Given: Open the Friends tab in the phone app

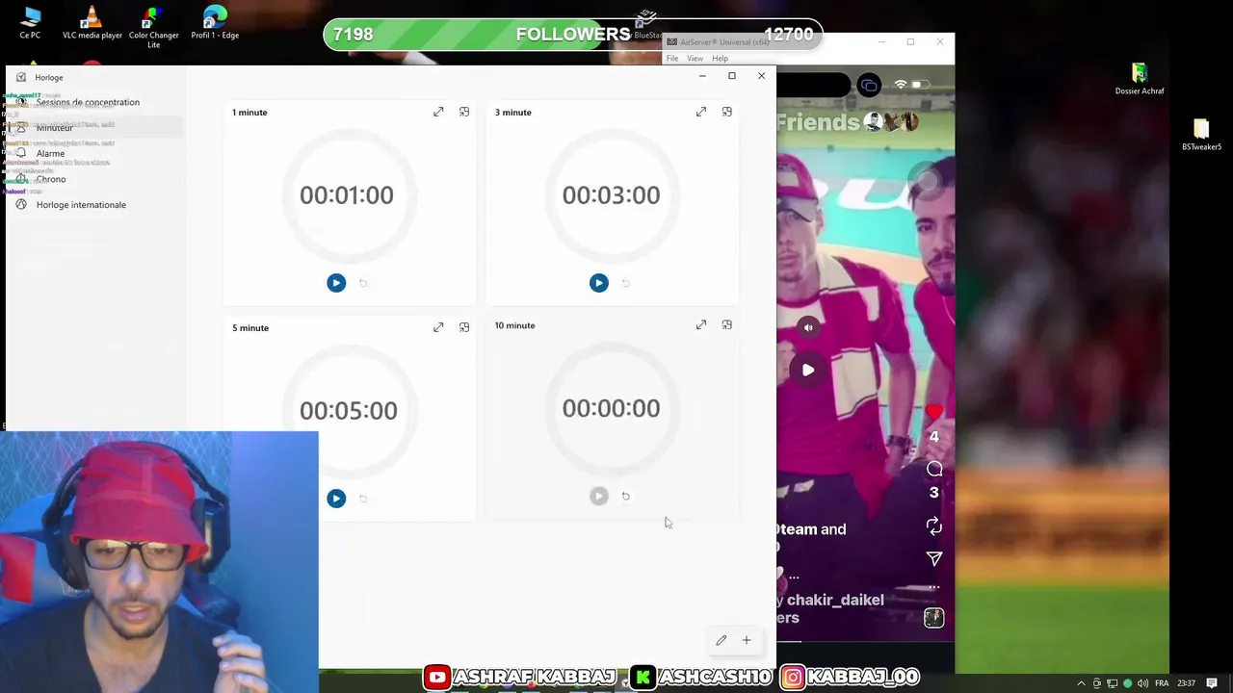Looking at the screenshot, I should click(818, 122).
